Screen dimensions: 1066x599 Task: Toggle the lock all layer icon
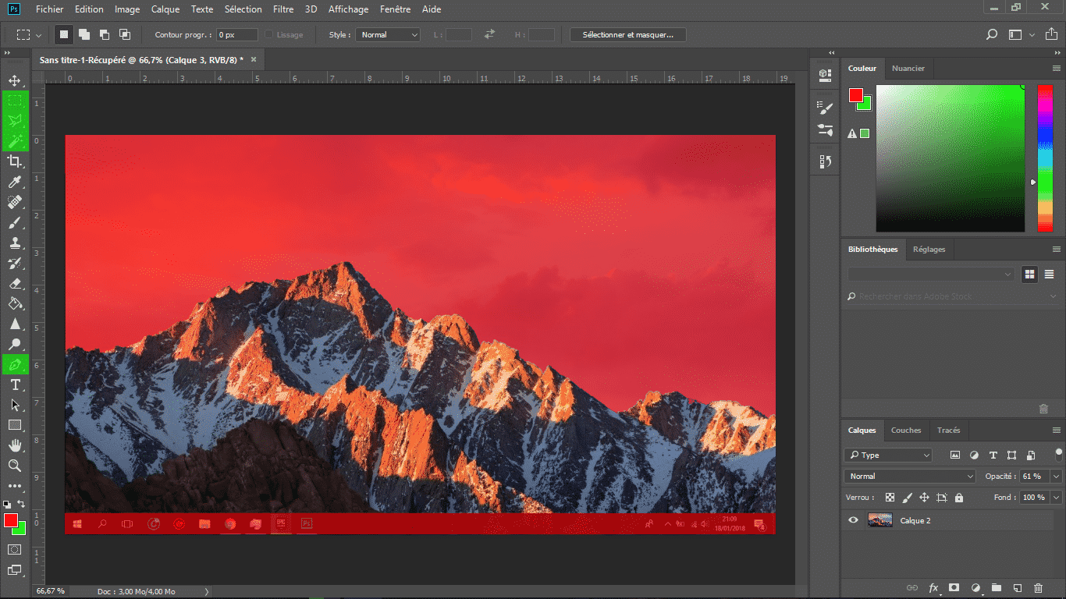click(959, 498)
